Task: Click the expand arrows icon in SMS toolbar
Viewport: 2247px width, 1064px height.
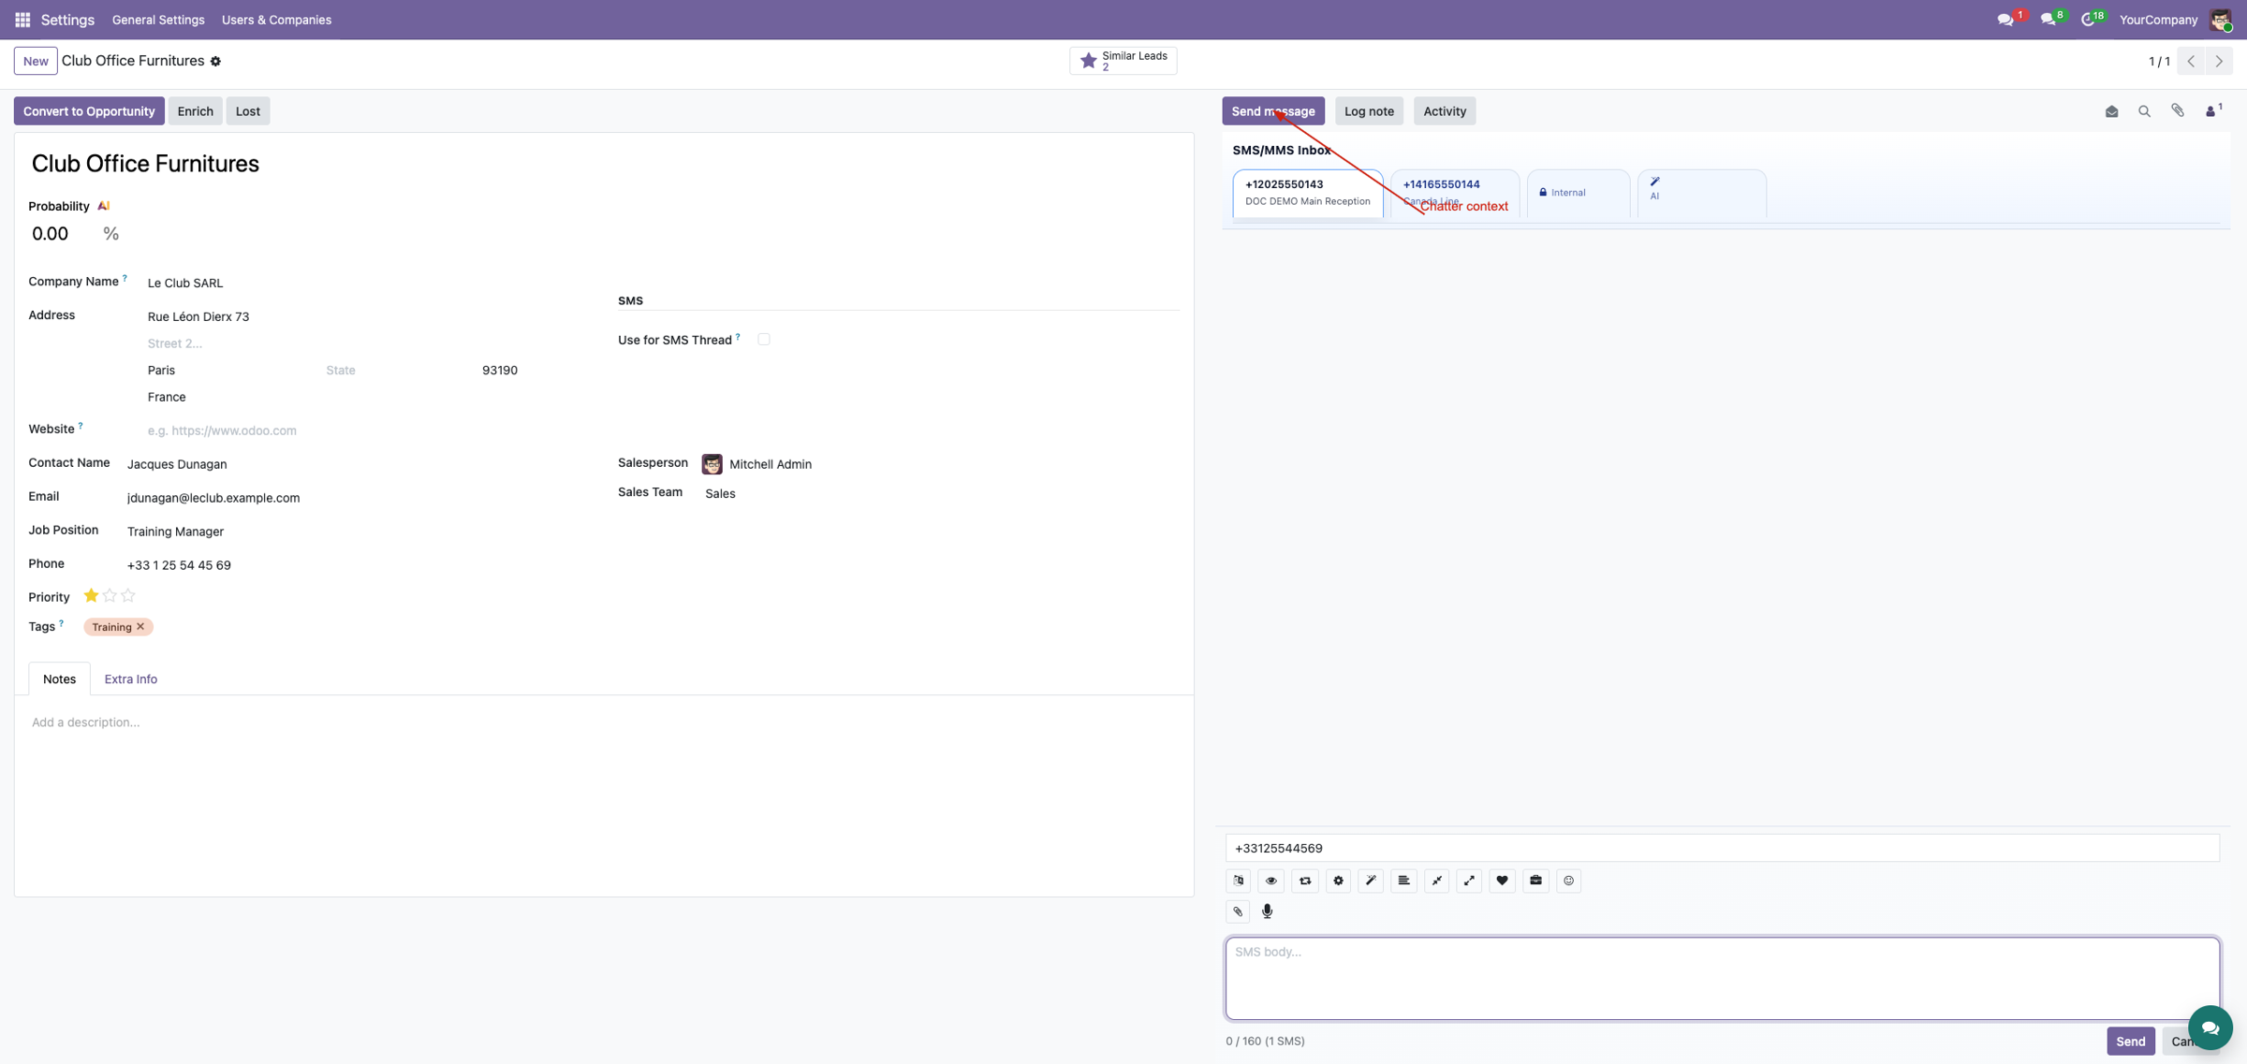Action: (1469, 881)
